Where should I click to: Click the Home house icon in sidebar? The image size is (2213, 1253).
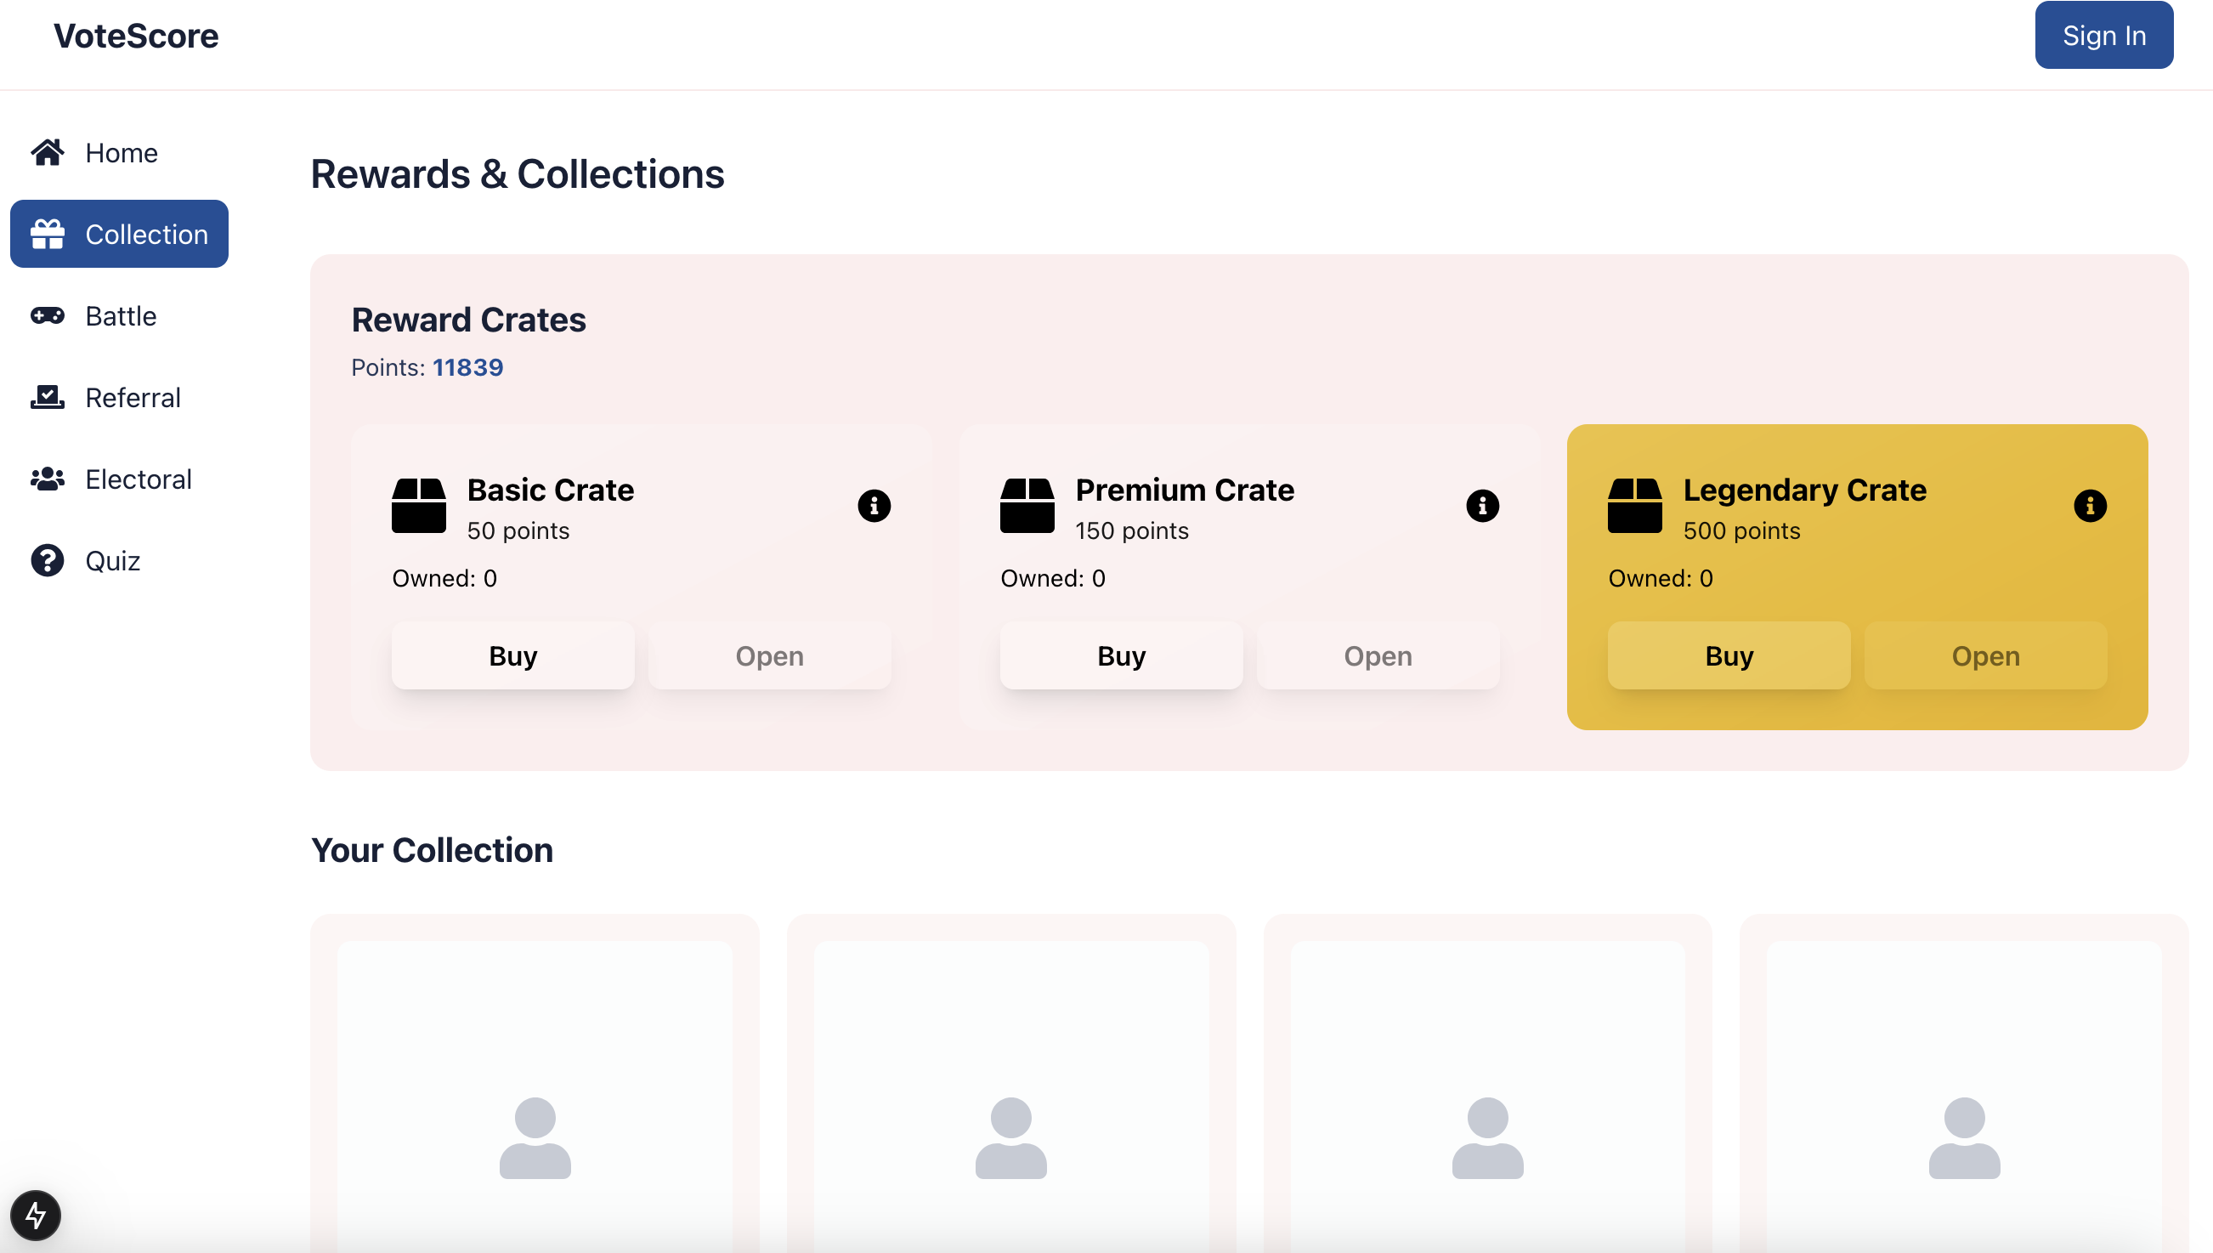[x=48, y=152]
